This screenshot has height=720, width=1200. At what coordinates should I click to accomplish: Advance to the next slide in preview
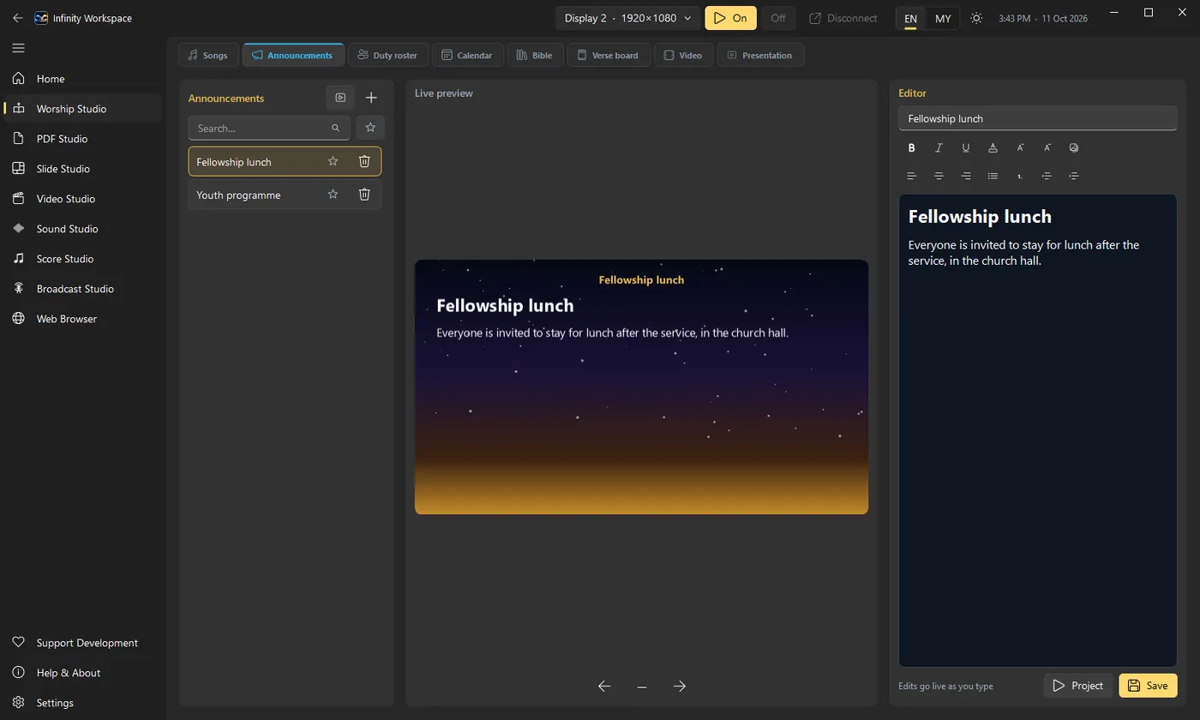click(680, 686)
